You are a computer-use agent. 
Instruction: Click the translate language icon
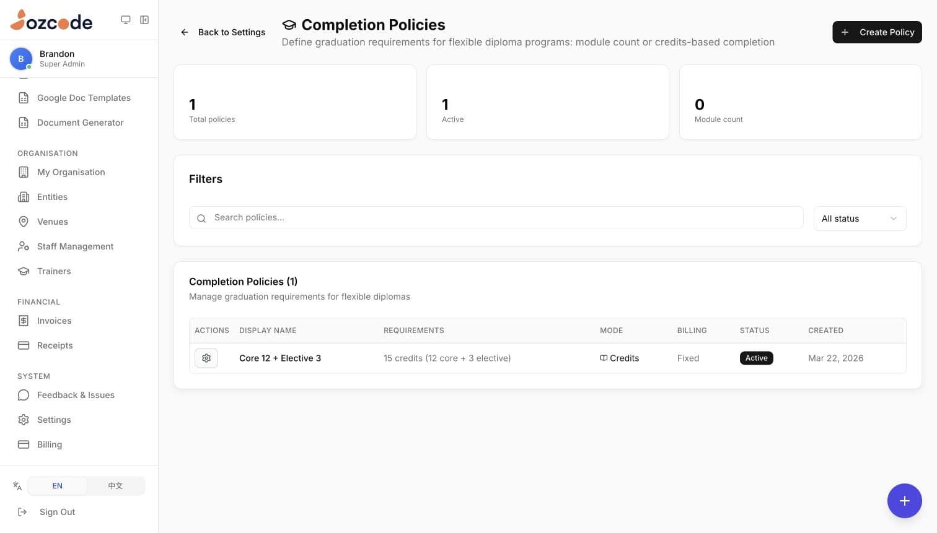coord(17,486)
